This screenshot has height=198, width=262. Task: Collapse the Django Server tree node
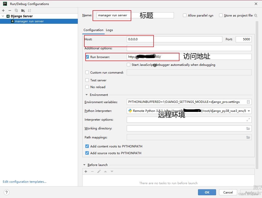point(3,16)
